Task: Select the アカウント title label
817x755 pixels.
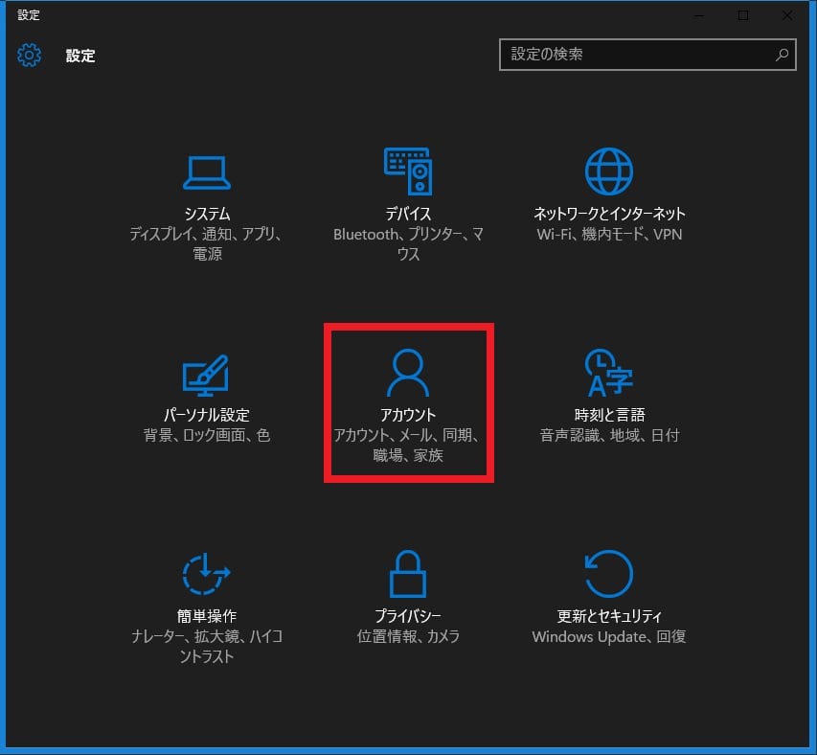Action: 408,415
